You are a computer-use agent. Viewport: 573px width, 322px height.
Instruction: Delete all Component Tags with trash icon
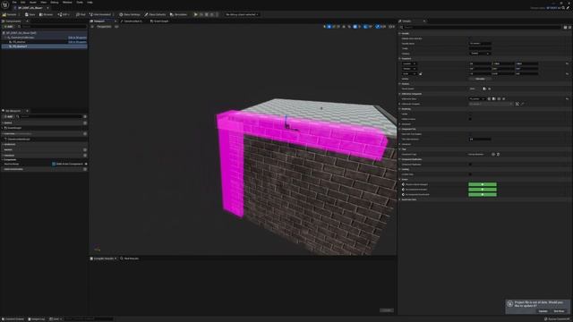tap(498, 155)
